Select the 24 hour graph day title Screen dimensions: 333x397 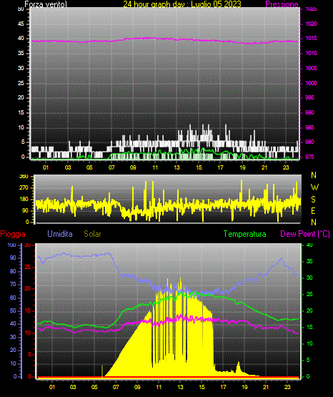coord(182,4)
